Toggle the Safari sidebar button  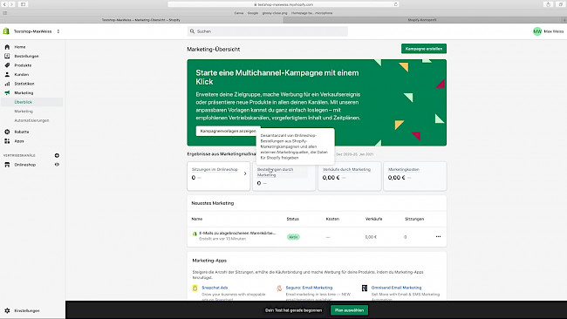tap(24, 4)
